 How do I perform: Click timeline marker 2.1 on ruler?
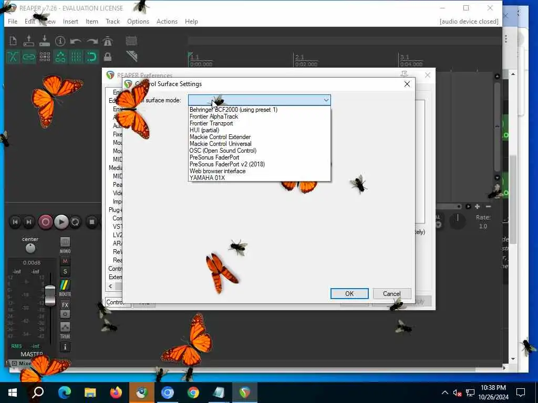[x=299, y=57]
